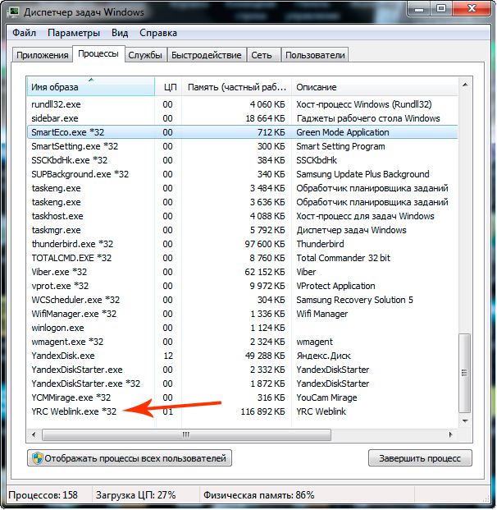The image size is (497, 510).
Task: Select taskeng.exe using 3 484 КБ
Action: coord(242,188)
